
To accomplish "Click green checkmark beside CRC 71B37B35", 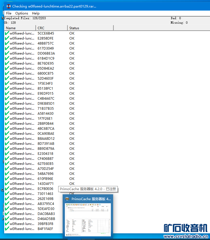I will [7, 108].
